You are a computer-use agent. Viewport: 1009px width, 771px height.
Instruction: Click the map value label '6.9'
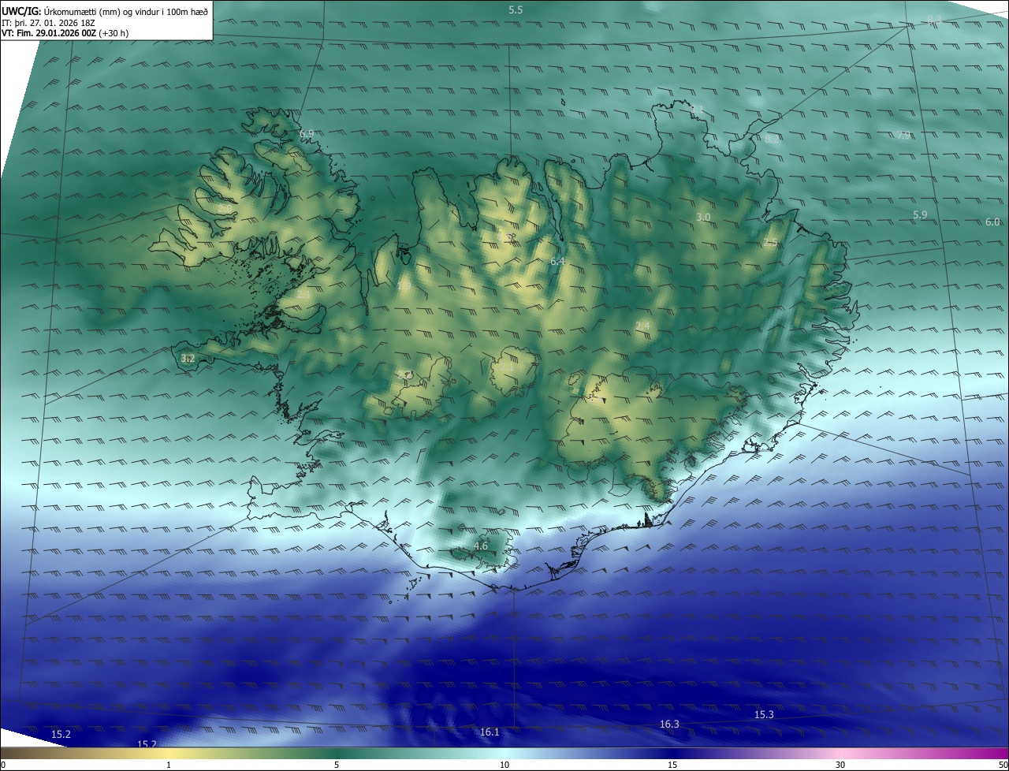[x=307, y=134]
